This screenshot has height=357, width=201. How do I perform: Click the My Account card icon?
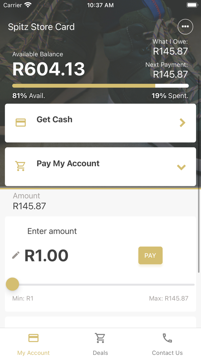pyautogui.click(x=33, y=338)
